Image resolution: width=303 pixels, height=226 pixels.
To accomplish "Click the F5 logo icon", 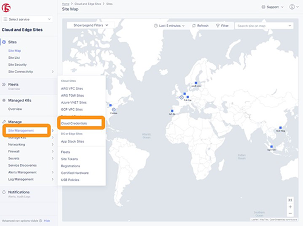I will (x=6, y=8).
